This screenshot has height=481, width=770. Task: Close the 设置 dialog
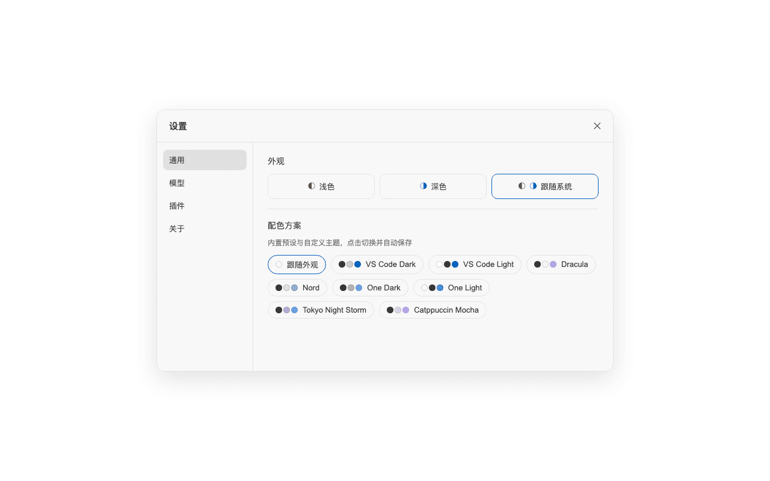pos(597,126)
